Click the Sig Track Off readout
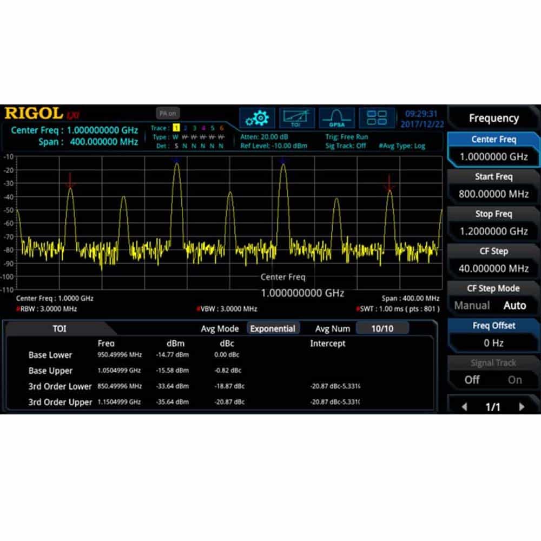The width and height of the screenshot is (541, 541). pos(345,146)
